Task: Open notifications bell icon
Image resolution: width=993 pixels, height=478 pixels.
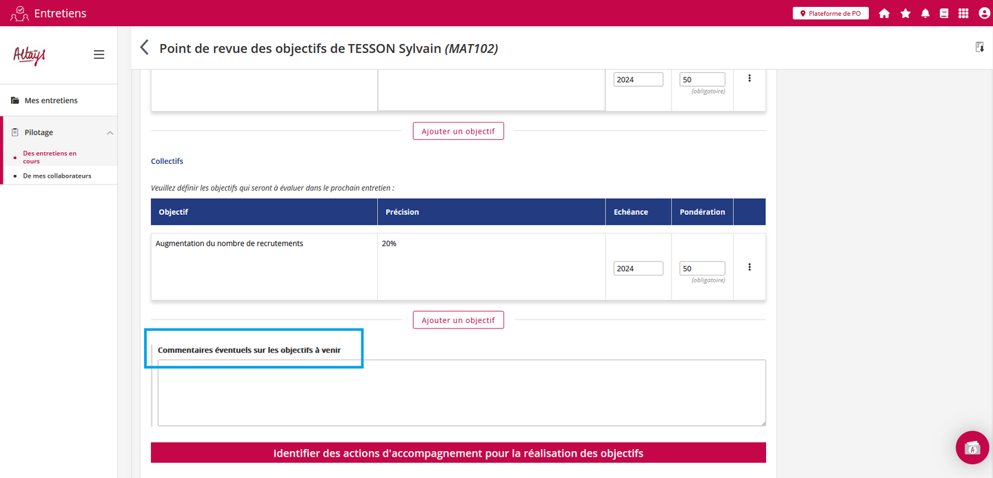Action: pos(925,13)
